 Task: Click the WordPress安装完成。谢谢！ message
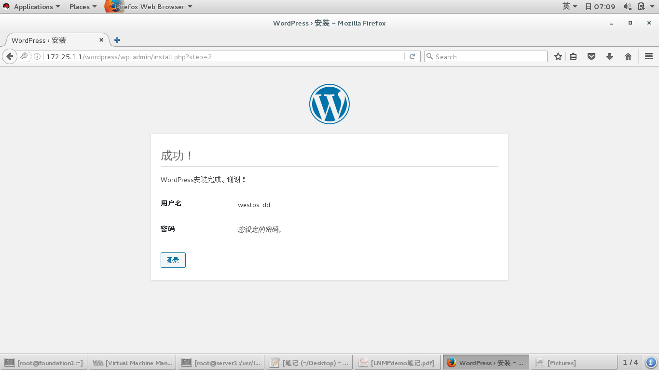[x=204, y=180]
